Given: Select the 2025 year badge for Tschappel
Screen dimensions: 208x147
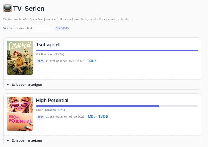Looking at the screenshot, I should point(40,61).
